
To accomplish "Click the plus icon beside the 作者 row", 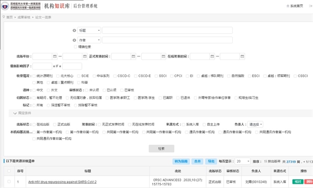I will pos(74,40).
